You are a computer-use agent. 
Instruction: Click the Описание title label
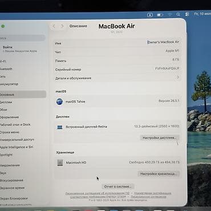(78, 26)
